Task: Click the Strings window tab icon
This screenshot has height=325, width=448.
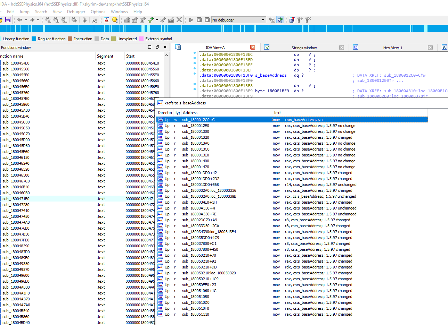Action: click(267, 47)
